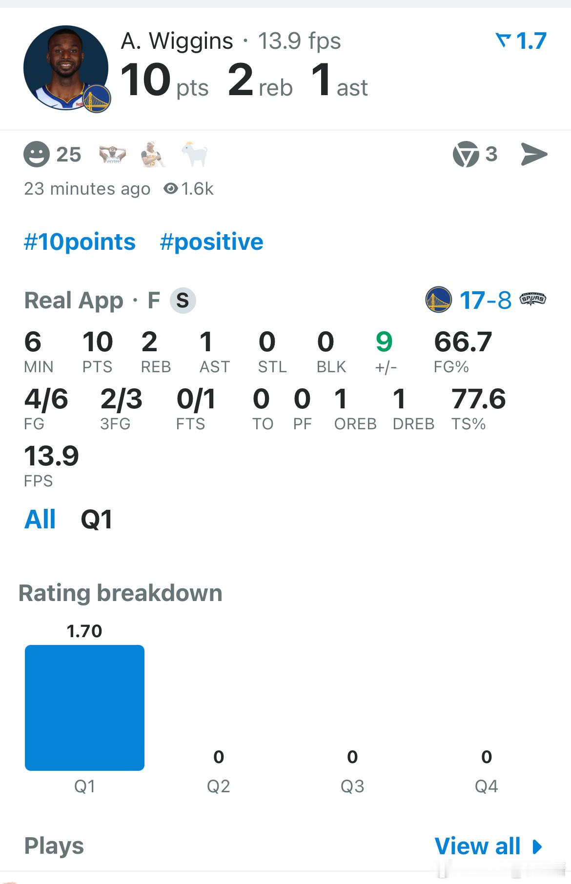Viewport: 571px width, 884px height.
Task: Tap the Spurs logo beside the score
Action: tap(533, 299)
